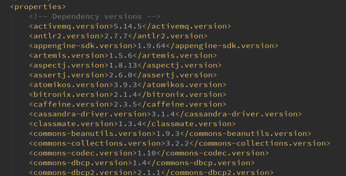346x176 pixels.
Task: Click the closing commons-dbcp2.version tag
Action: click(217, 172)
